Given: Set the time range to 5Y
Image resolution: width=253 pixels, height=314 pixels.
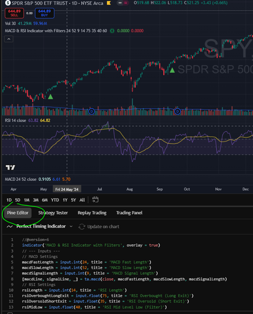Looking at the screenshot, I should tap(73, 200).
